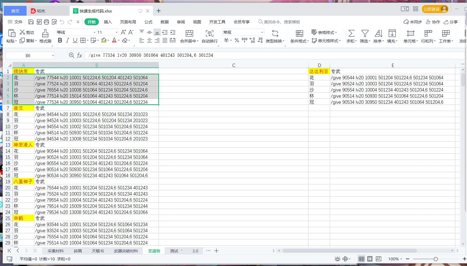Switch to the 插入 ribbon tab
Viewport: 467px width, 266px height.
[108, 22]
